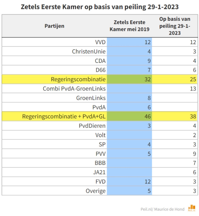The height and width of the screenshot is (216, 199).
Task: Click the FVD 2019 seat count 12
Action: tap(147, 182)
